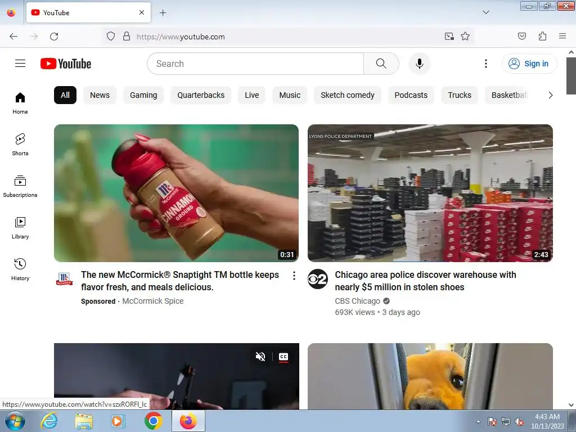Unmute the playing preview video
The height and width of the screenshot is (432, 576).
tap(260, 356)
